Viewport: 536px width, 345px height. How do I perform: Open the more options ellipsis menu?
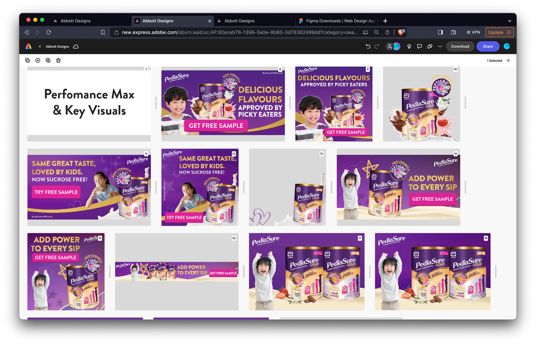(440, 46)
